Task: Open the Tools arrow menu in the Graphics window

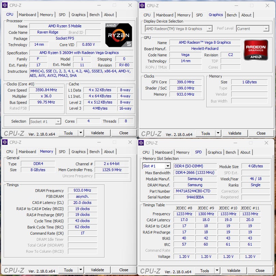Action: tap(218, 133)
